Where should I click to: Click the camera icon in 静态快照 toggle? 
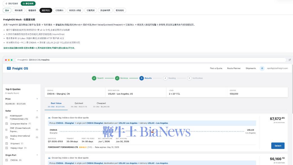24,4
